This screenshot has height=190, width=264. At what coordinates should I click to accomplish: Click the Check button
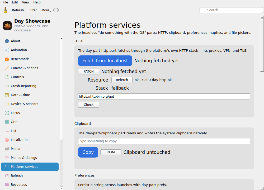click(88, 105)
